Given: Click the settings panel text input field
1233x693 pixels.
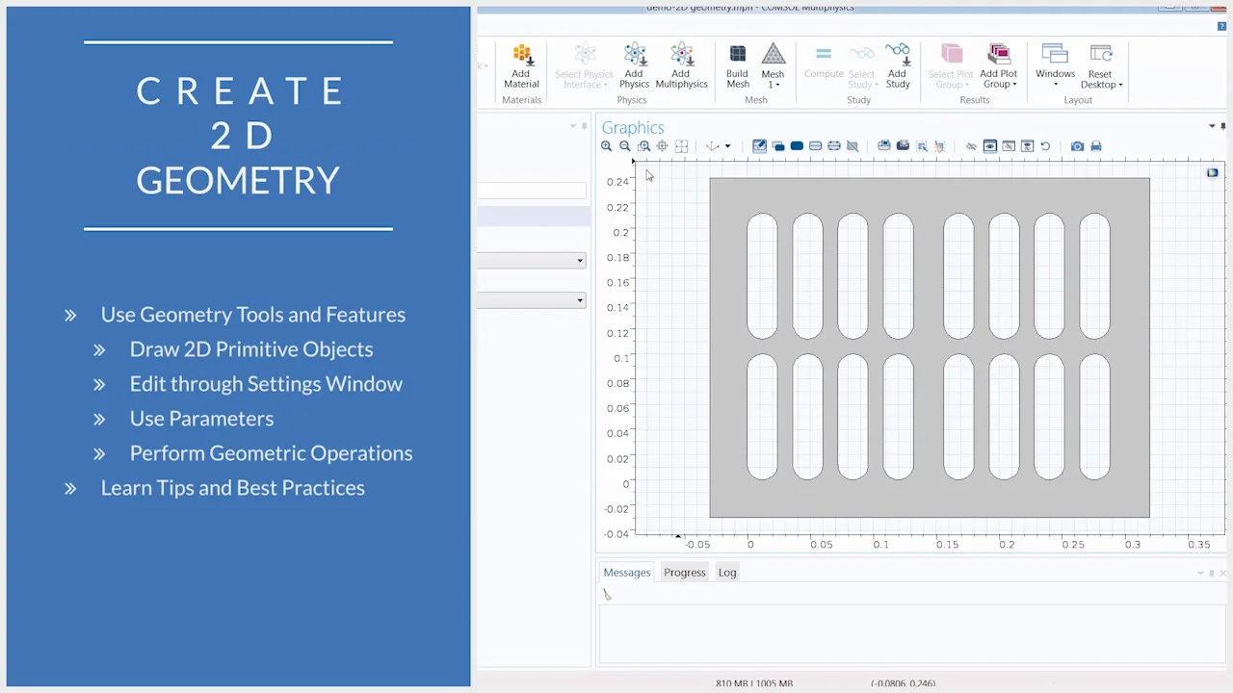Looking at the screenshot, I should pyautogui.click(x=532, y=191).
